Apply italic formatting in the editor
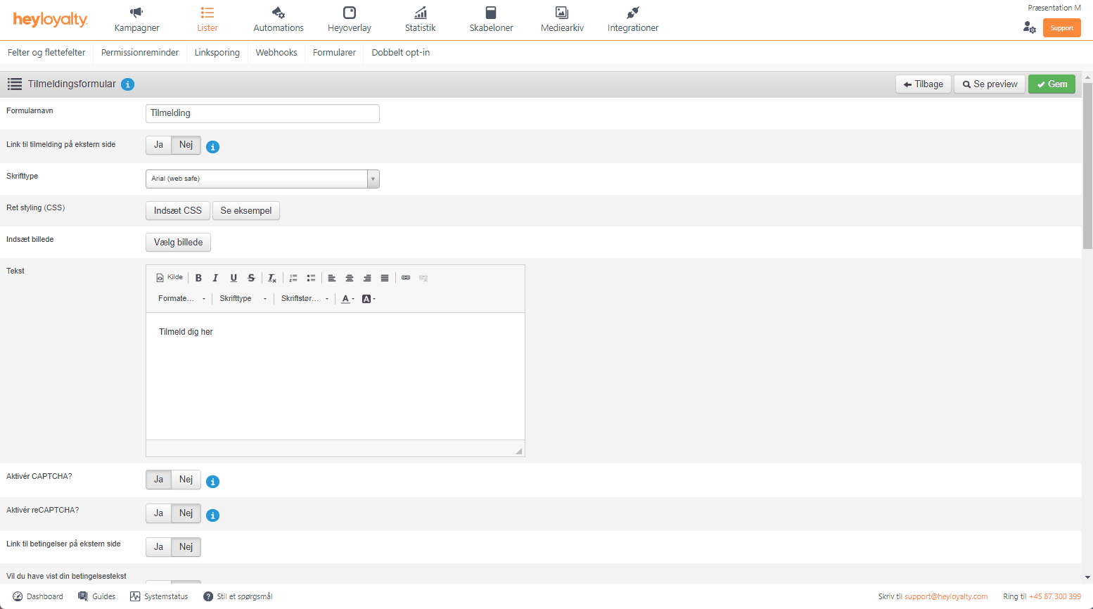The height and width of the screenshot is (609, 1093). [216, 278]
